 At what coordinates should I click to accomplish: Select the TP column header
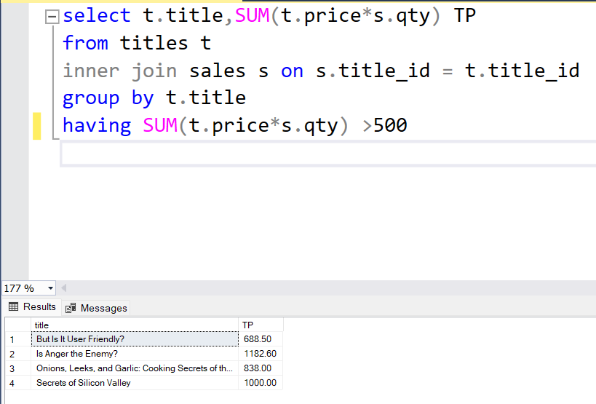pyautogui.click(x=261, y=325)
